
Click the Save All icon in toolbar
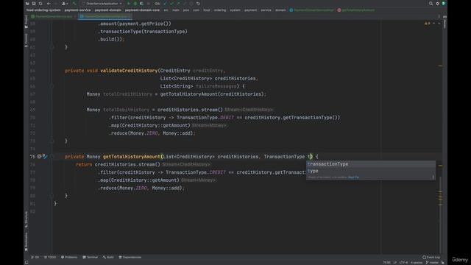click(x=34, y=4)
